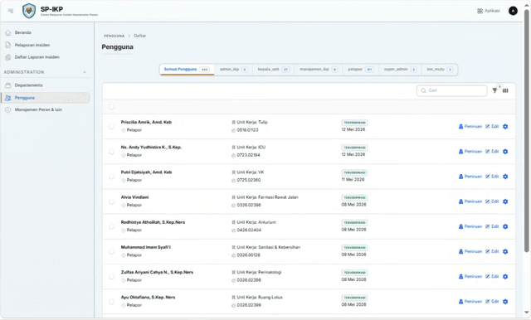Tick checkbox for Muhammad Imam Syafi'i row
The image size is (531, 320).
pyautogui.click(x=111, y=252)
